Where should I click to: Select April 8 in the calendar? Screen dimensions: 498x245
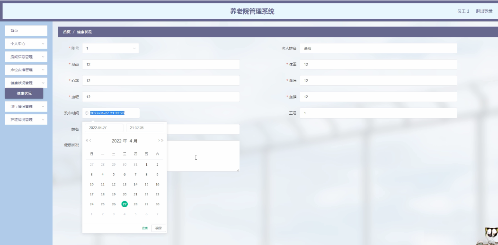146,174
